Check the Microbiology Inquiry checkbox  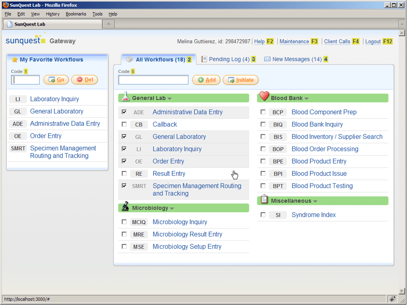(x=124, y=222)
